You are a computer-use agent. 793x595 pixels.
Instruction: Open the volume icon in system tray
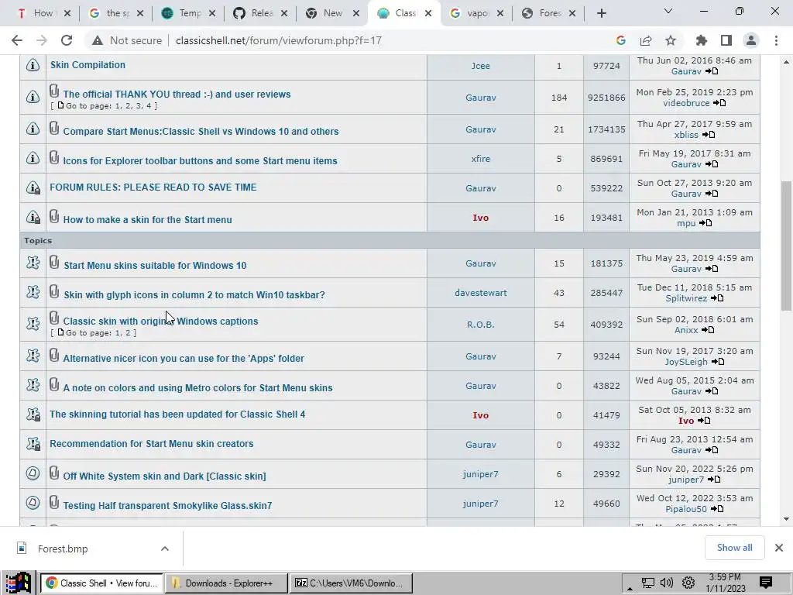click(x=667, y=583)
